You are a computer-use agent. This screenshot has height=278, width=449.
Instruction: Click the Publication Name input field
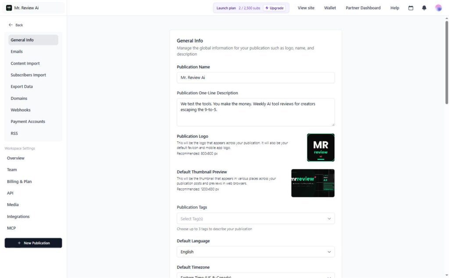pos(256,78)
